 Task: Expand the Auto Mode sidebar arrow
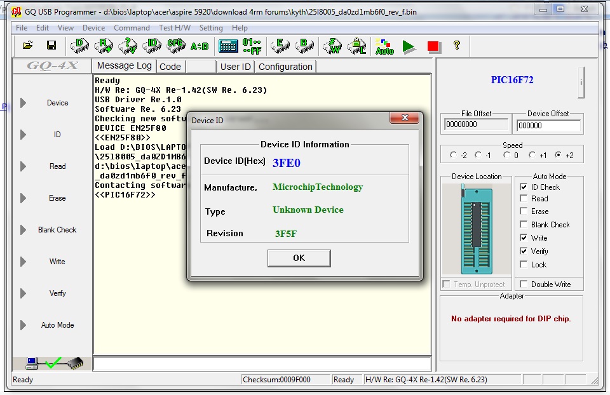point(23,325)
